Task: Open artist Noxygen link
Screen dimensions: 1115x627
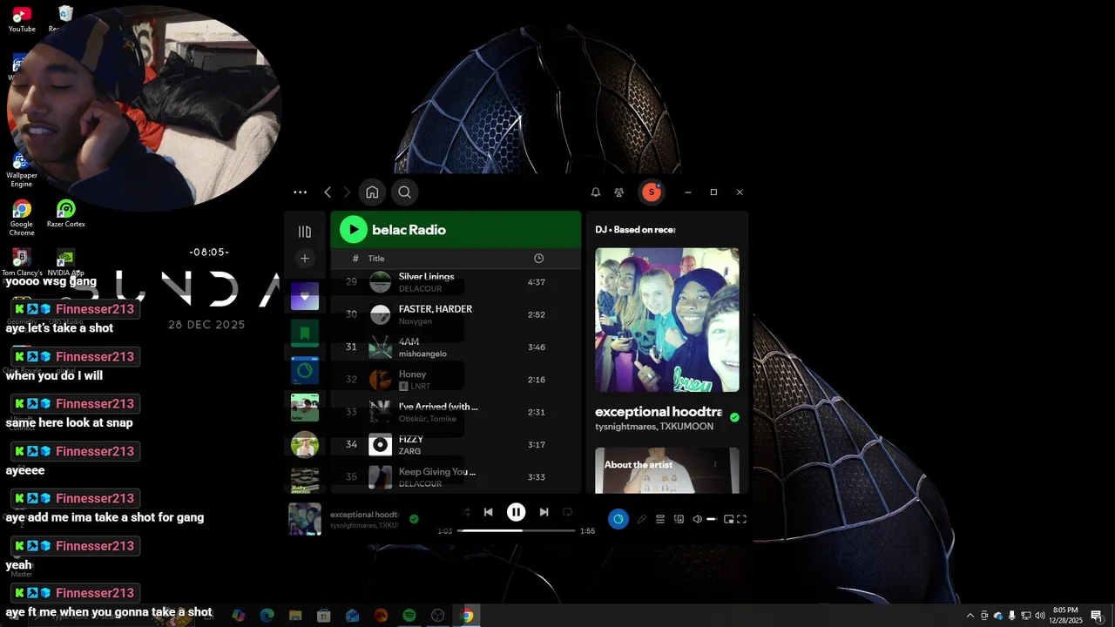Action: [416, 321]
